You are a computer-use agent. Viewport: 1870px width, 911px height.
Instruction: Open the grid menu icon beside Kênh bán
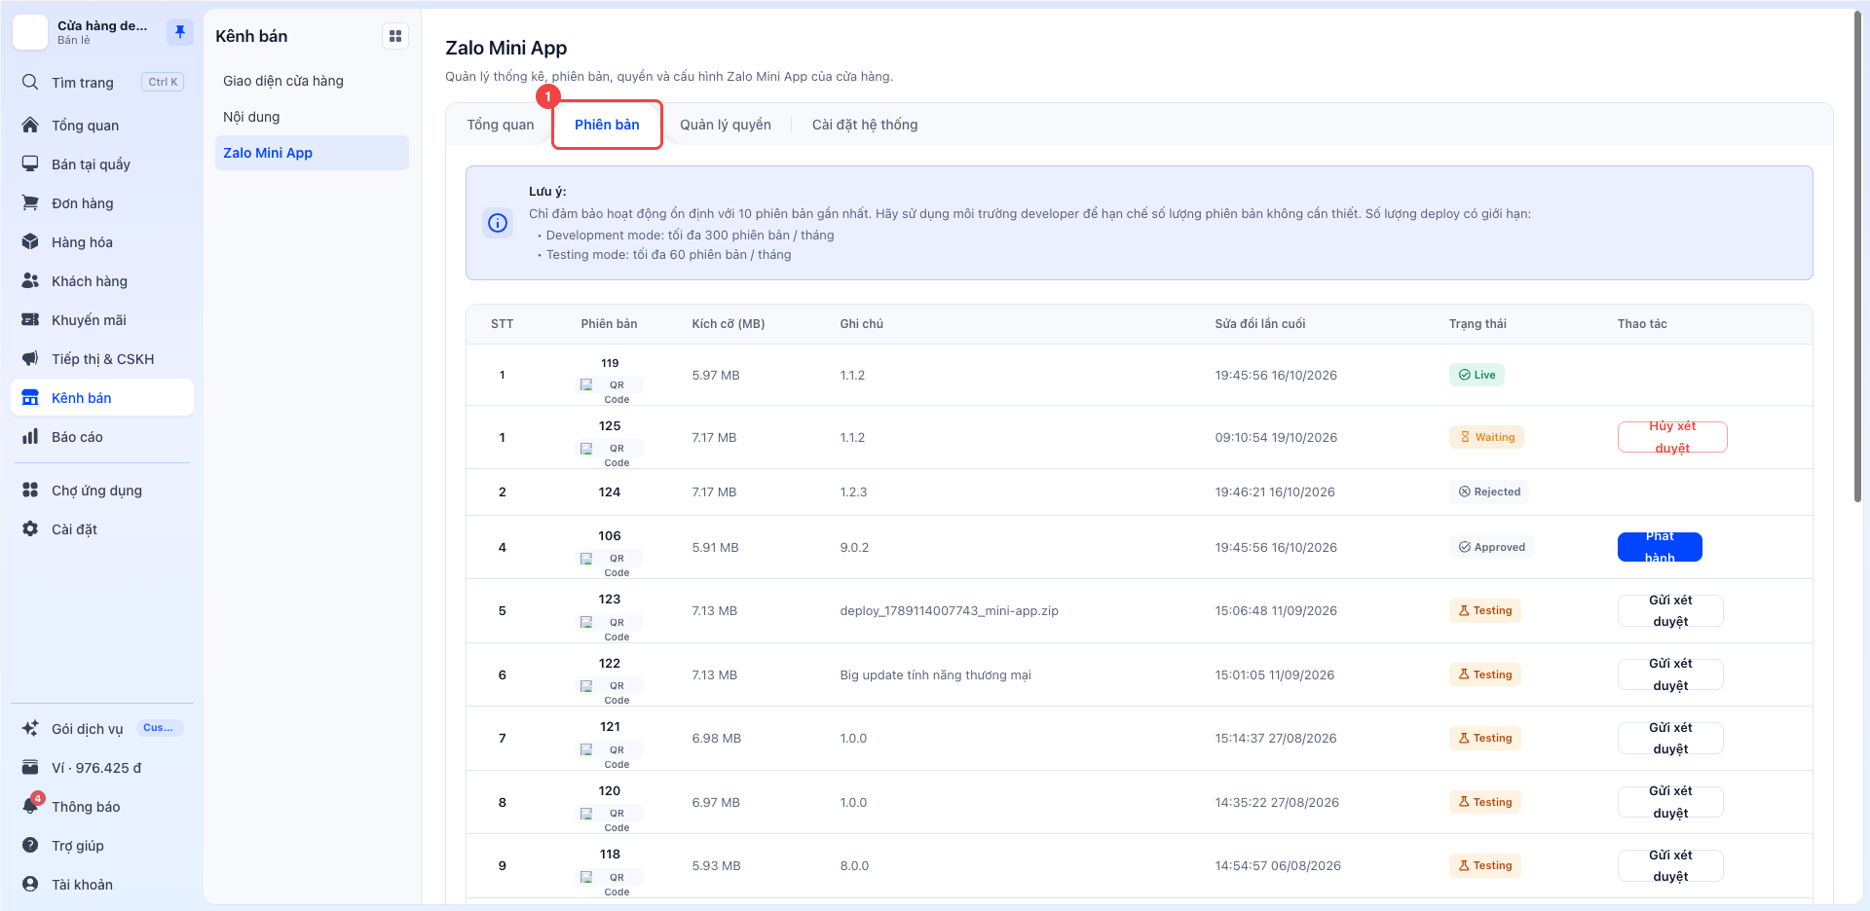(395, 36)
